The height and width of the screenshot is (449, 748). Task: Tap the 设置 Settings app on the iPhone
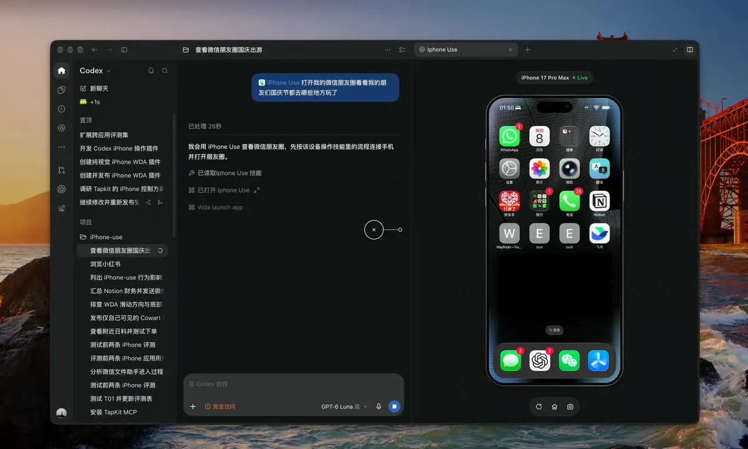point(509,168)
